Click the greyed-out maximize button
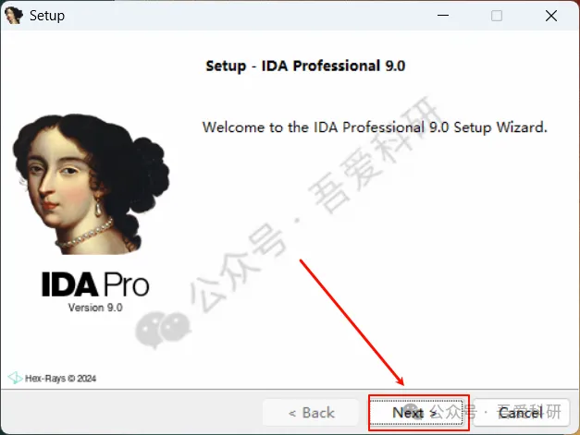 click(497, 16)
